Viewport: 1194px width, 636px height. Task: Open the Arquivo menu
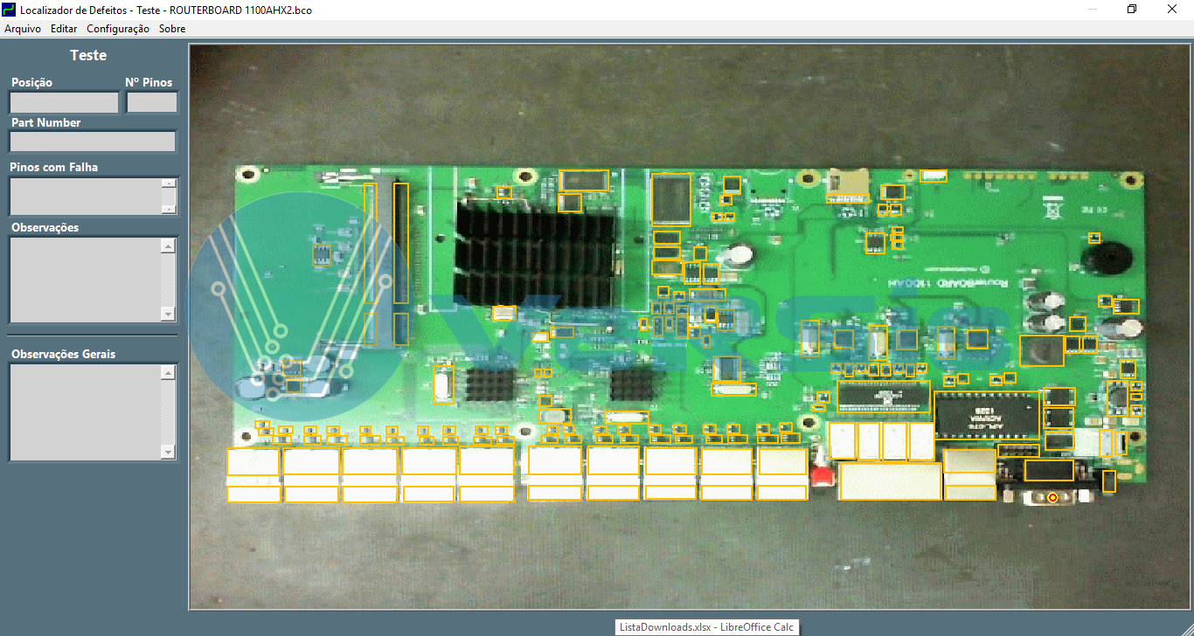23,29
